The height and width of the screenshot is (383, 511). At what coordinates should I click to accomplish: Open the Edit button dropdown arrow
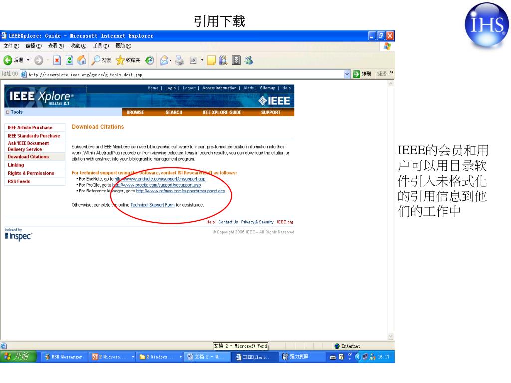point(202,60)
